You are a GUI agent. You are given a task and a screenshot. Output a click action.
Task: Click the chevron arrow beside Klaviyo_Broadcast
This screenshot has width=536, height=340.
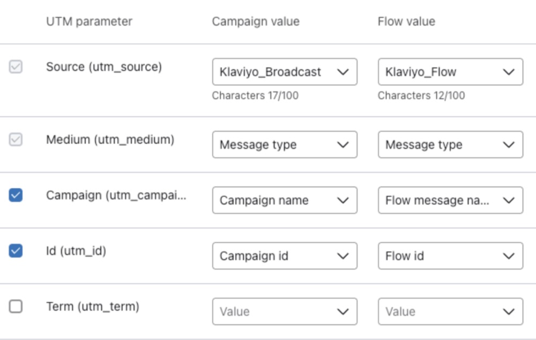click(x=343, y=72)
